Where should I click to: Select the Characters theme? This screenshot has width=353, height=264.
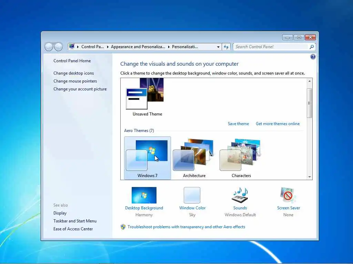coord(241,158)
